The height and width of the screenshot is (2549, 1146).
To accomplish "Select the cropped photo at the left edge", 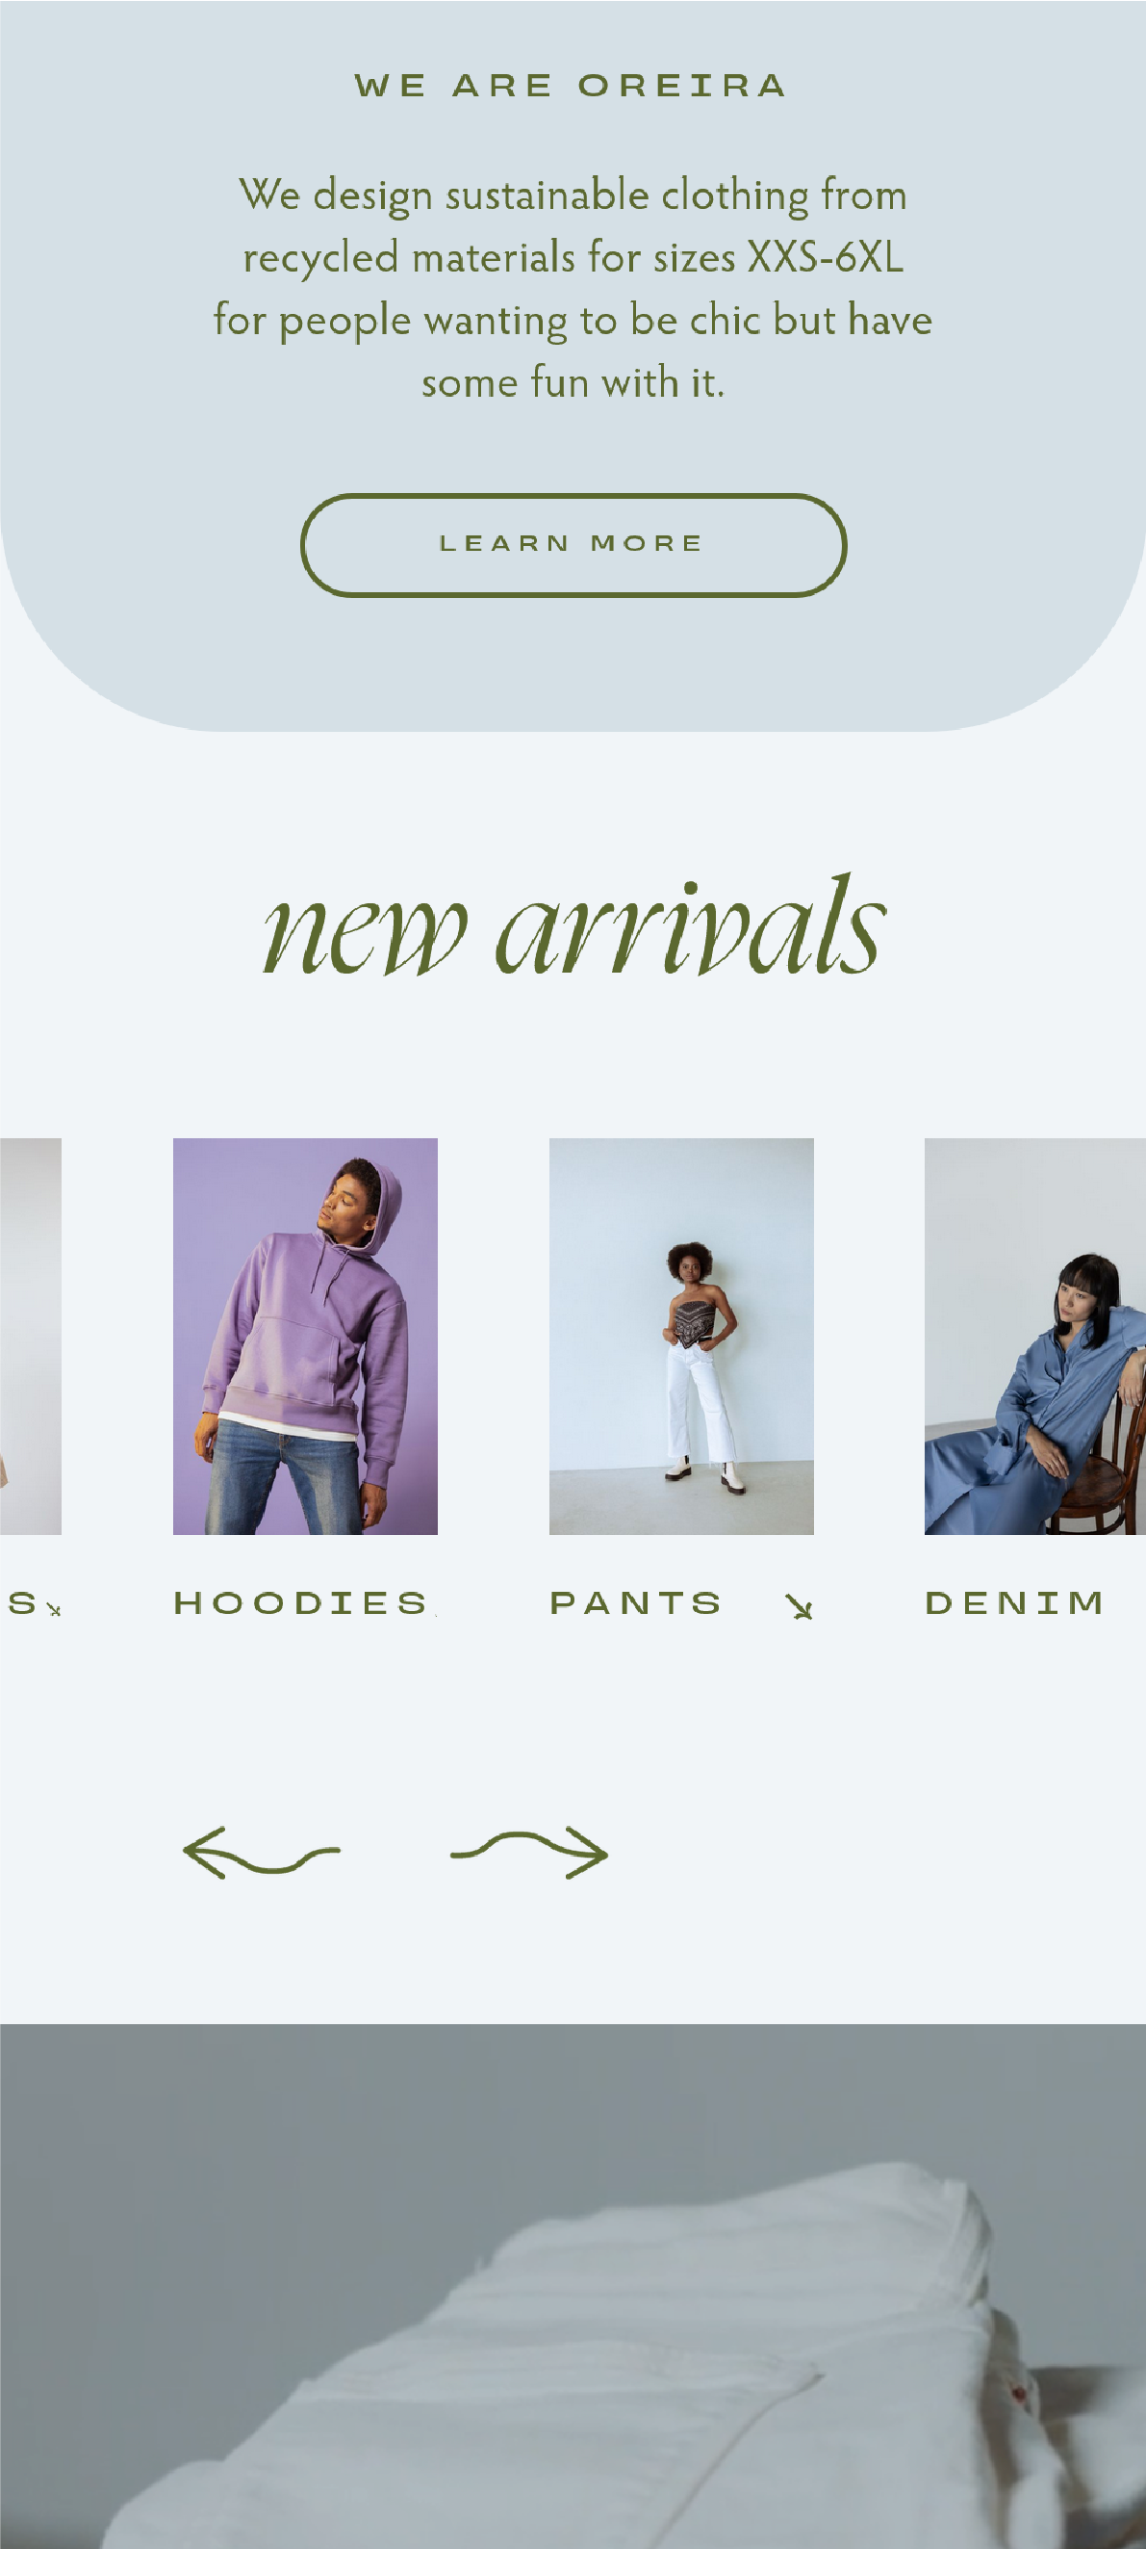I will [x=31, y=1336].
